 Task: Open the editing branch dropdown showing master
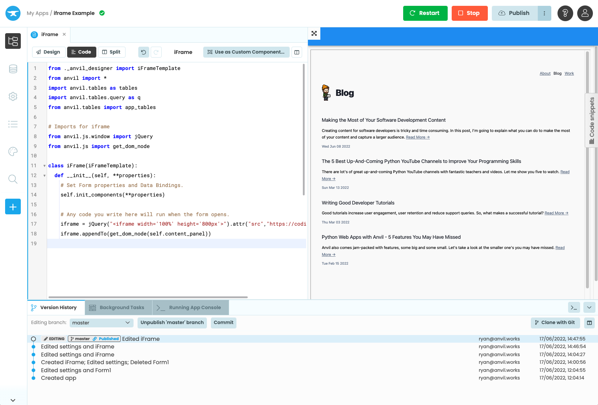pos(101,323)
